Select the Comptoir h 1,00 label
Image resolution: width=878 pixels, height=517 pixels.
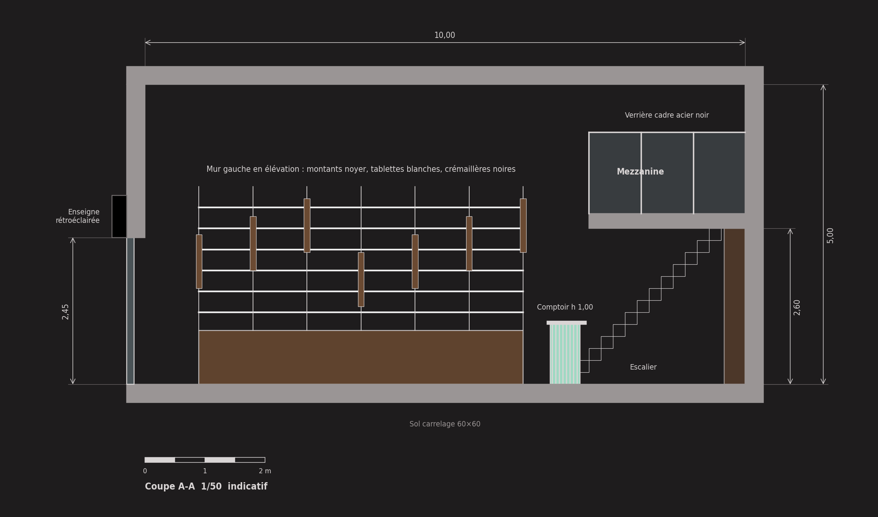[565, 307]
